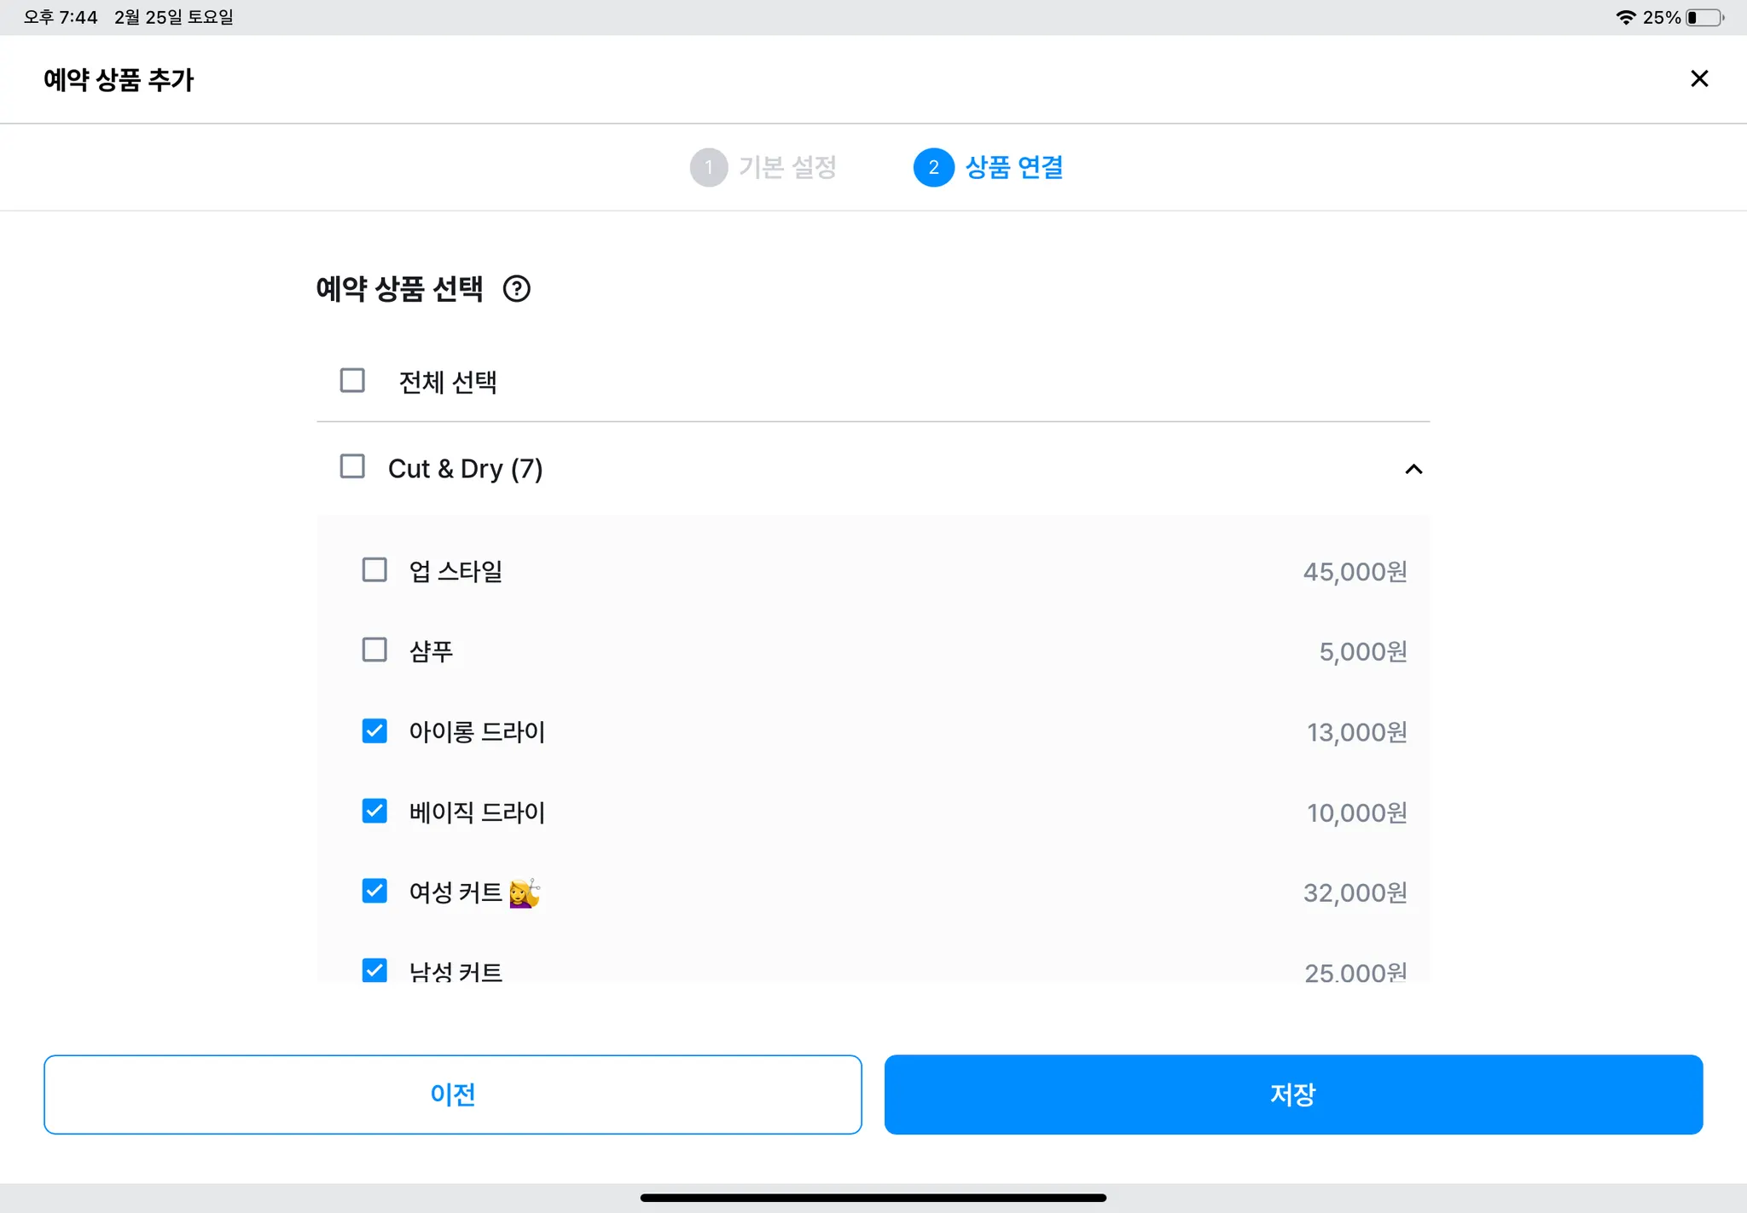Deselect the 여성 커트 checkbox
Viewport: 1747px width, 1213px height.
coord(374,891)
